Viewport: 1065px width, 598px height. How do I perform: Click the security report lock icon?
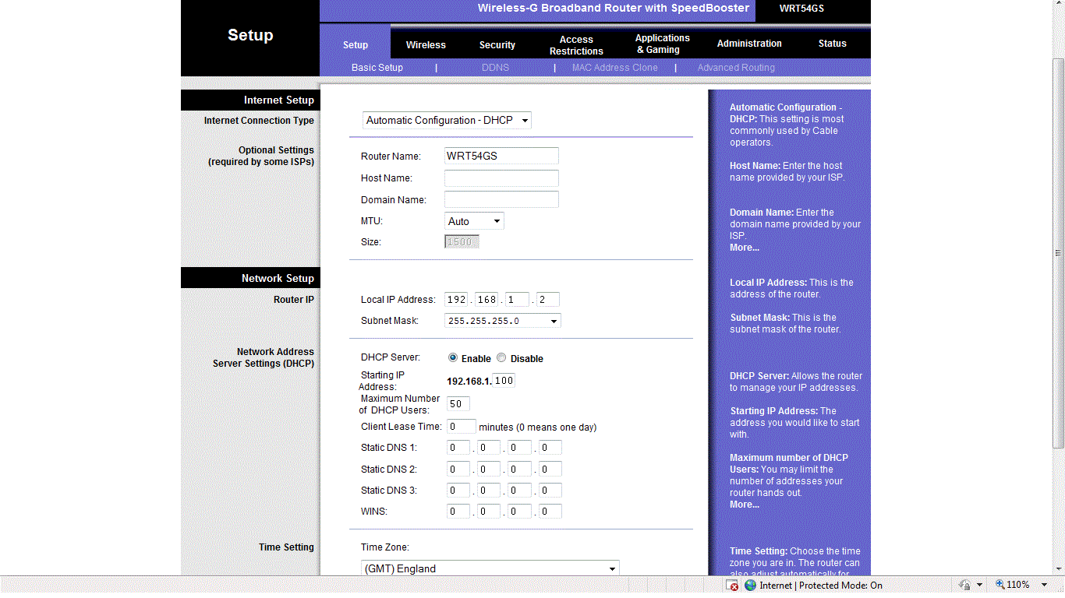tap(964, 585)
